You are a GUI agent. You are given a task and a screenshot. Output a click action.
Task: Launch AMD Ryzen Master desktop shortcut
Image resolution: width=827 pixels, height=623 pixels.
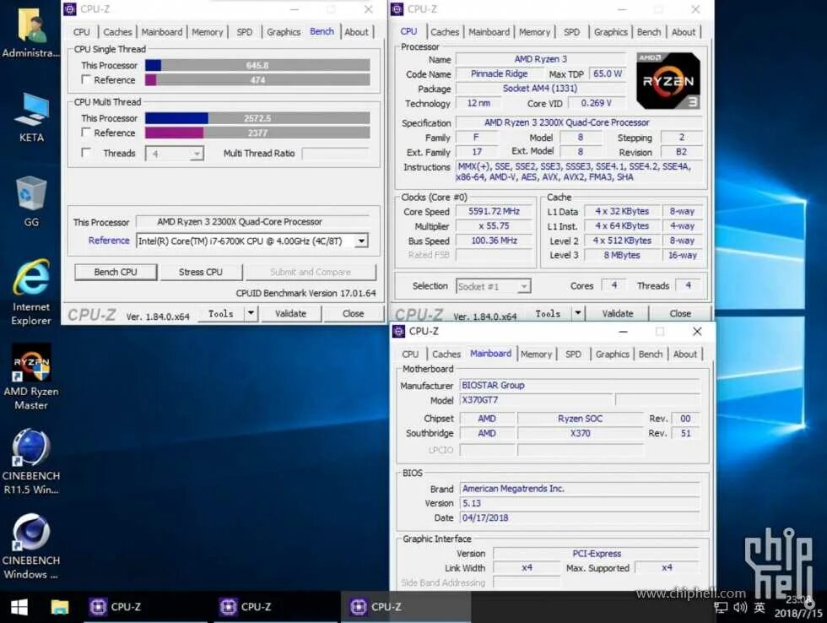31,377
